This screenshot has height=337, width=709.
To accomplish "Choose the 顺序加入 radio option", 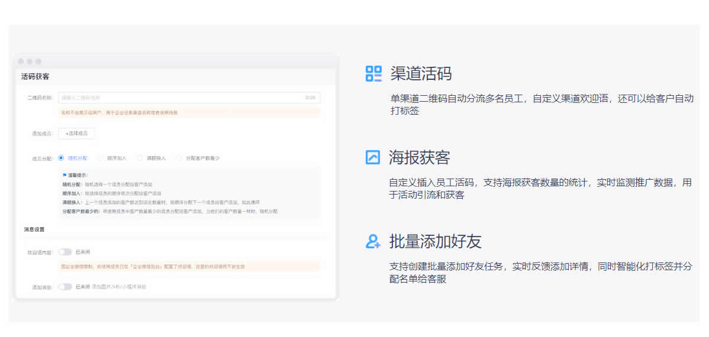I will click(x=101, y=158).
